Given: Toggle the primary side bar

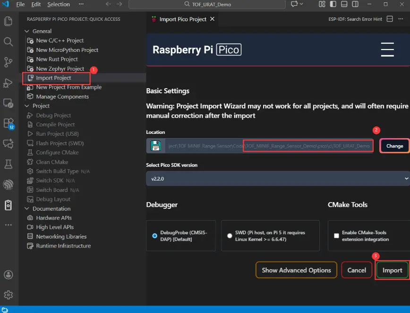Looking at the screenshot, I should point(333,4).
